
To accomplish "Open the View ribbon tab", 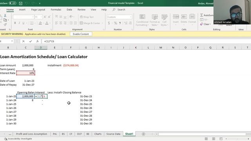I will (93, 9).
